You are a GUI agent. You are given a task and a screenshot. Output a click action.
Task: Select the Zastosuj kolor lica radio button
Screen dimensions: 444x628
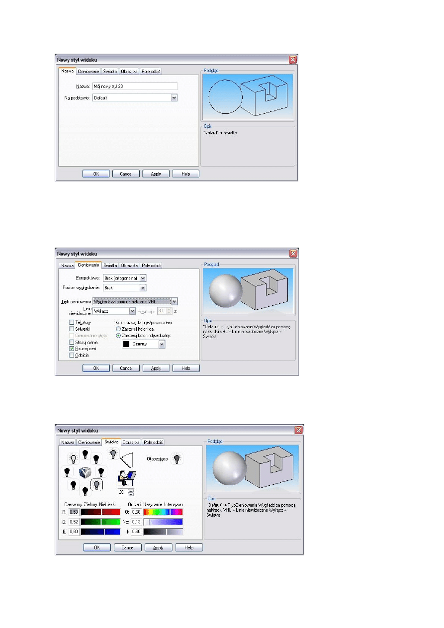[x=118, y=329]
